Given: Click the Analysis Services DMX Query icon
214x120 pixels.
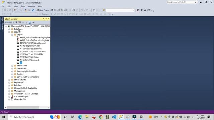Looking at the screenshot, I should pyautogui.click(x=59, y=10).
